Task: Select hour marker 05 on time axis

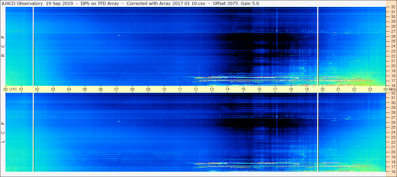Action: pyautogui.click(x=85, y=90)
